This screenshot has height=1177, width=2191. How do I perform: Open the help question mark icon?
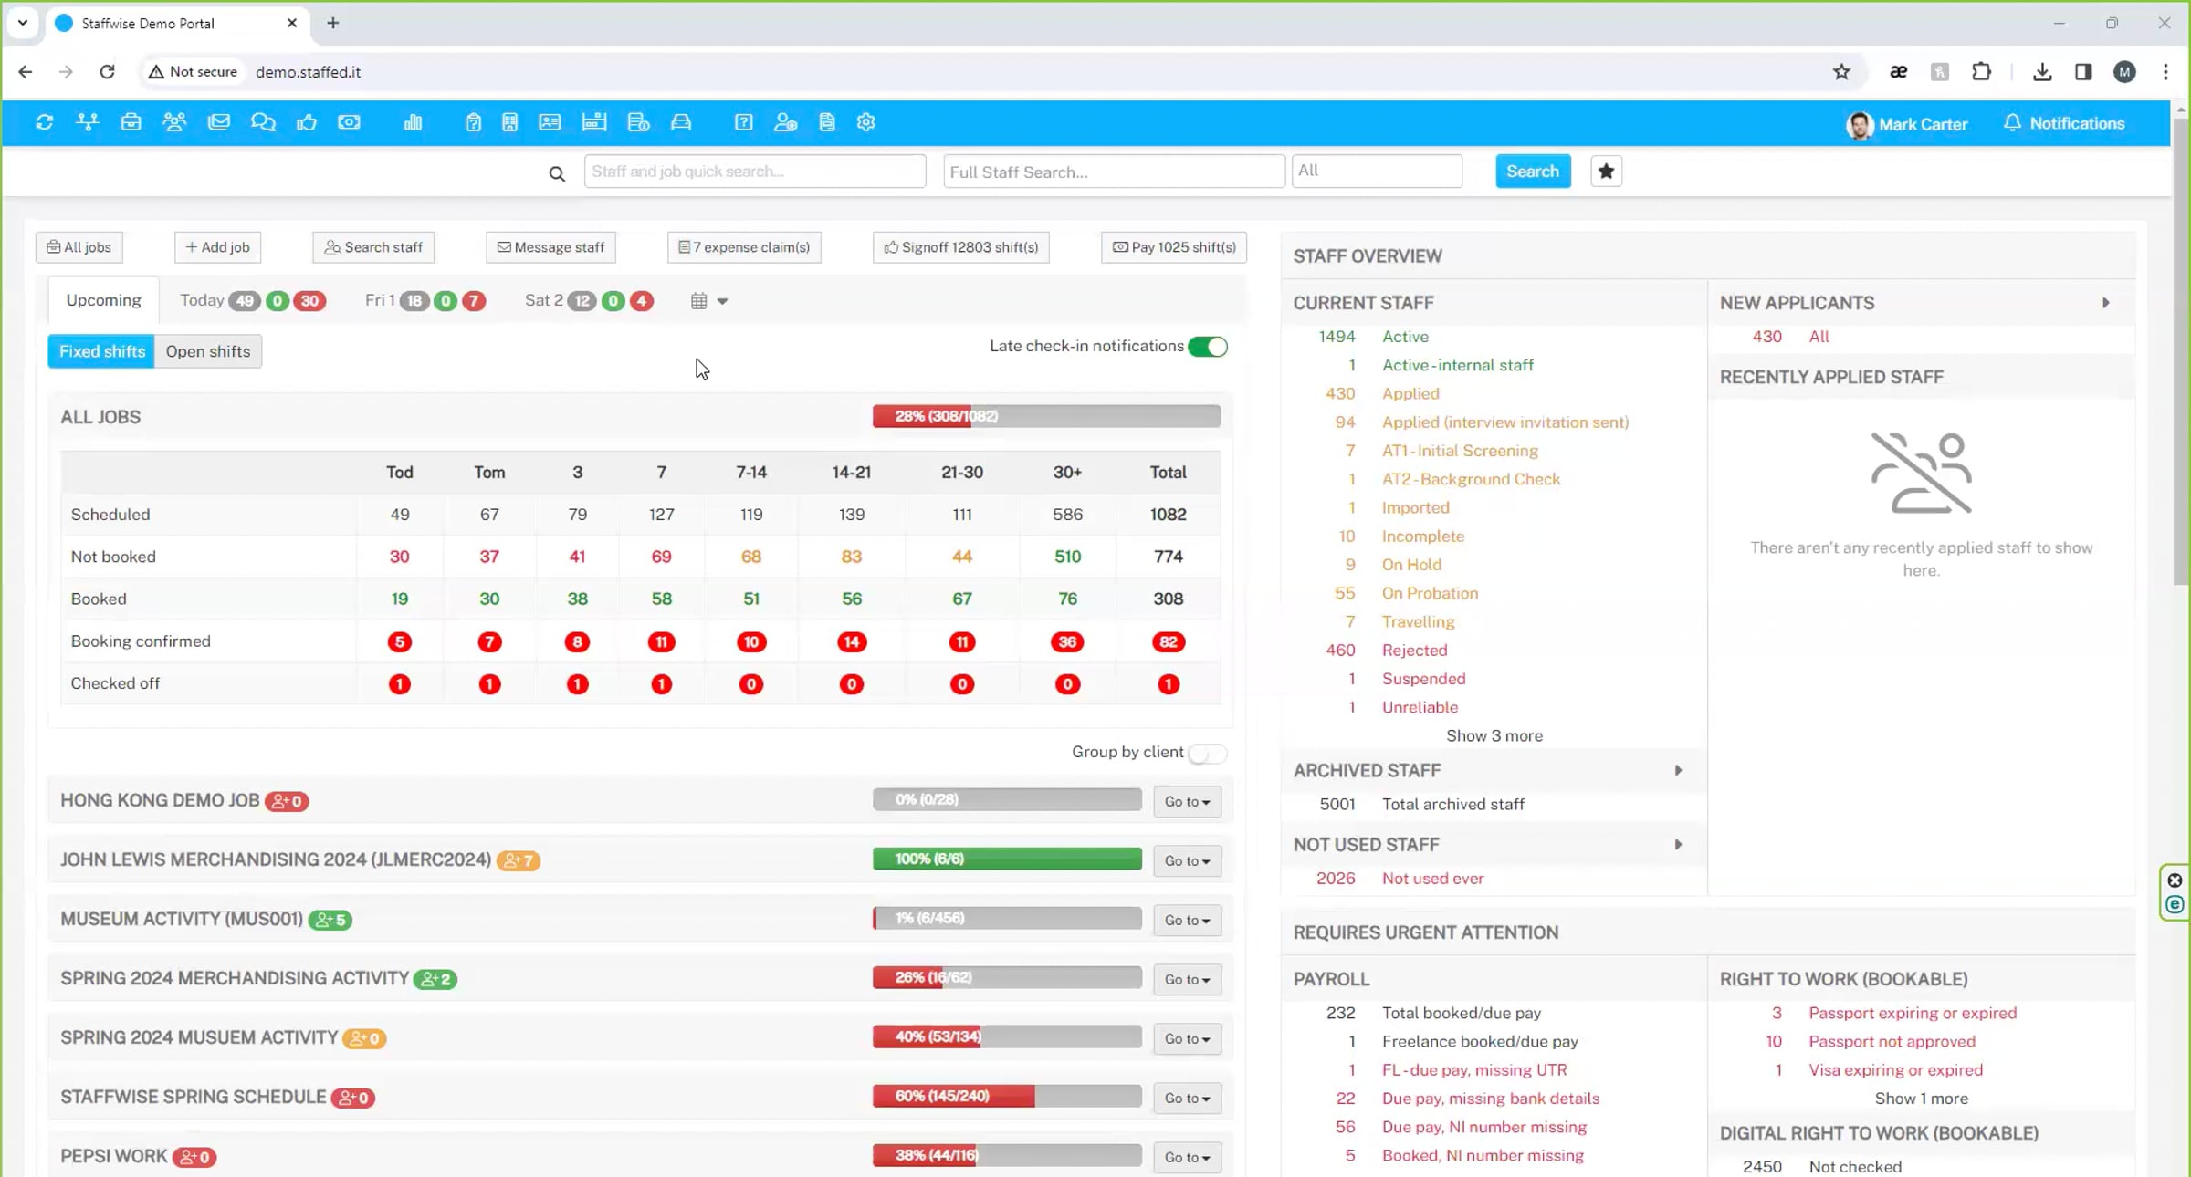pos(744,122)
